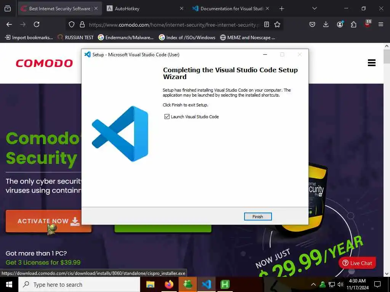Open File Explorer from the taskbar
This screenshot has height=292, width=390.
[x=150, y=284]
